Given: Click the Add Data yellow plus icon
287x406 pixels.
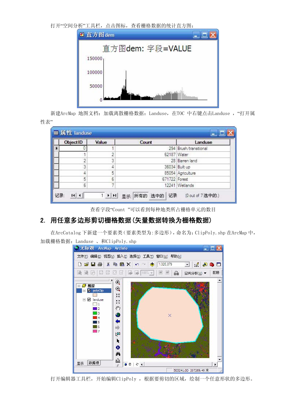Looking at the screenshot, I should coord(152,264).
